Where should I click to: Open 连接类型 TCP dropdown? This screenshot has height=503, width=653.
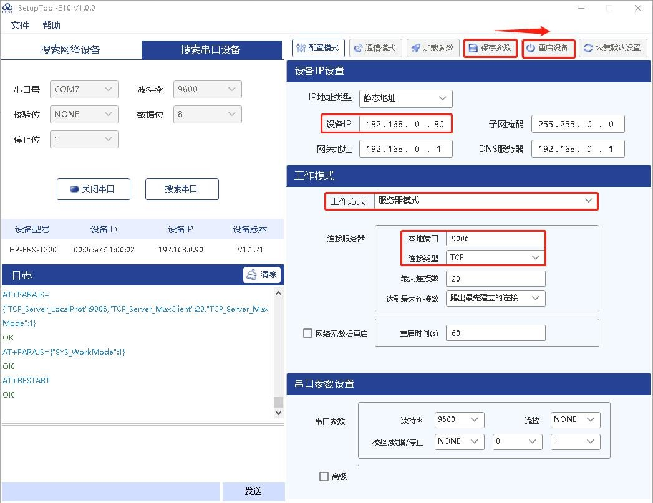coord(495,257)
